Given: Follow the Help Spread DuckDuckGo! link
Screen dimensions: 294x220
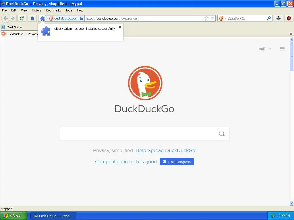Looking at the screenshot, I should pos(166,150).
